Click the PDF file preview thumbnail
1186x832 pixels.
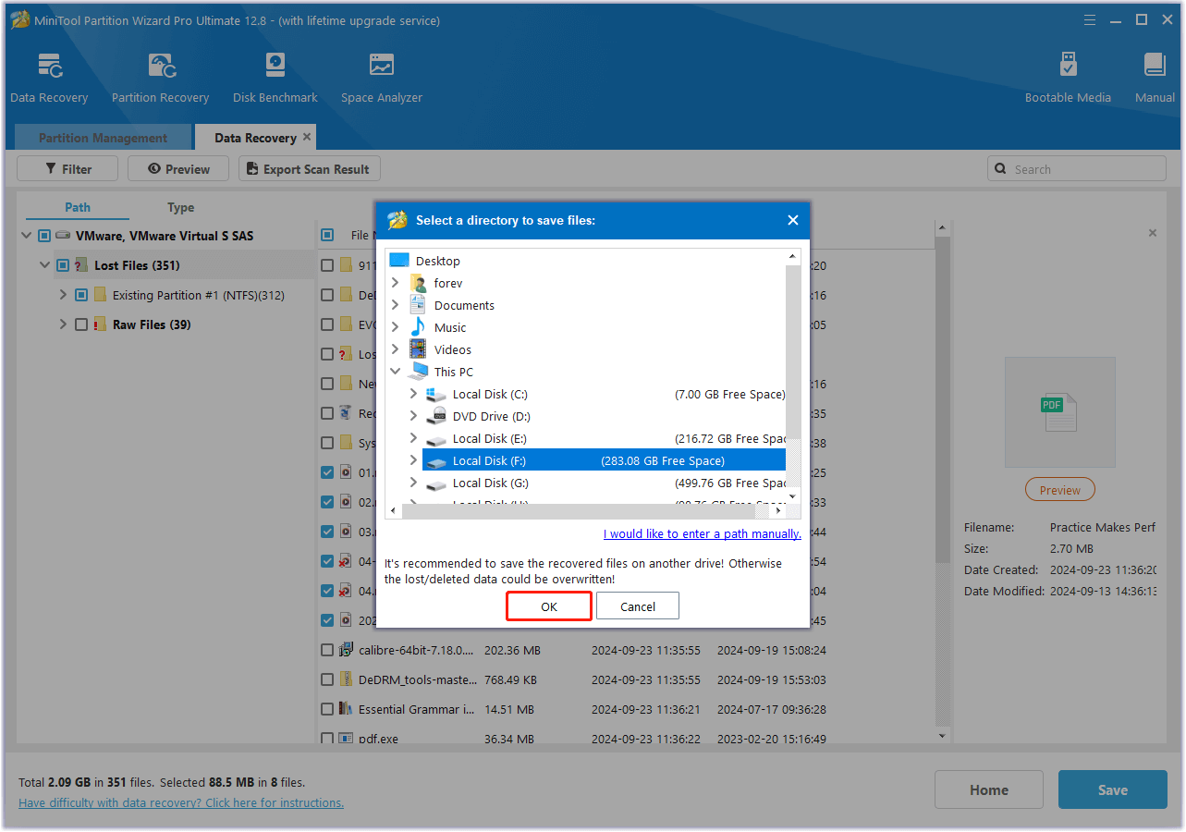1059,412
